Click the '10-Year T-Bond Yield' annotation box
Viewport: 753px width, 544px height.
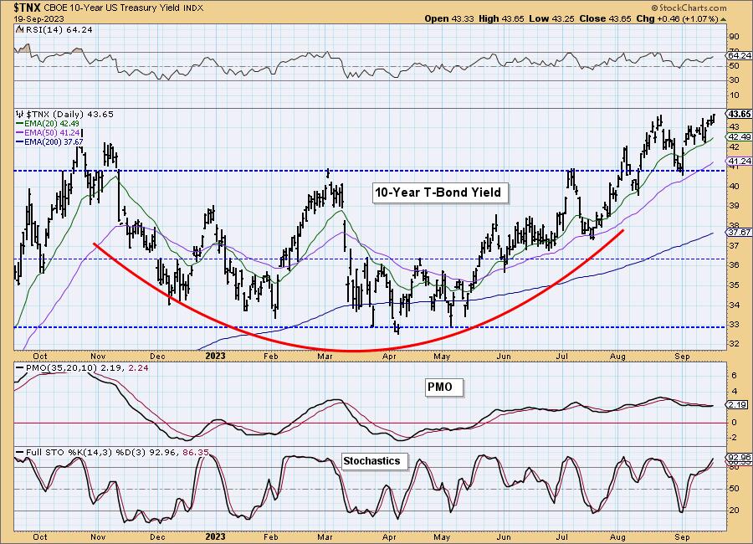point(439,192)
